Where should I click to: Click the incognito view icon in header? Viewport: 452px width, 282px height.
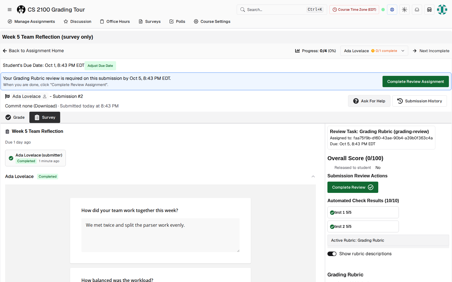pos(429,10)
